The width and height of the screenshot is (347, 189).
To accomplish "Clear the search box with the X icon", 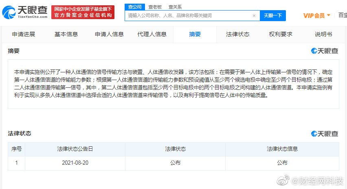I will (x=254, y=16).
